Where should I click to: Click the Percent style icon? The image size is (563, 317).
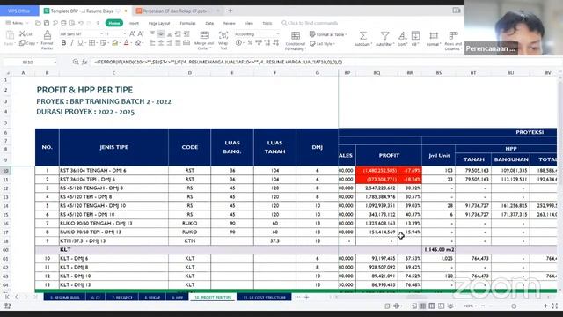(x=250, y=43)
